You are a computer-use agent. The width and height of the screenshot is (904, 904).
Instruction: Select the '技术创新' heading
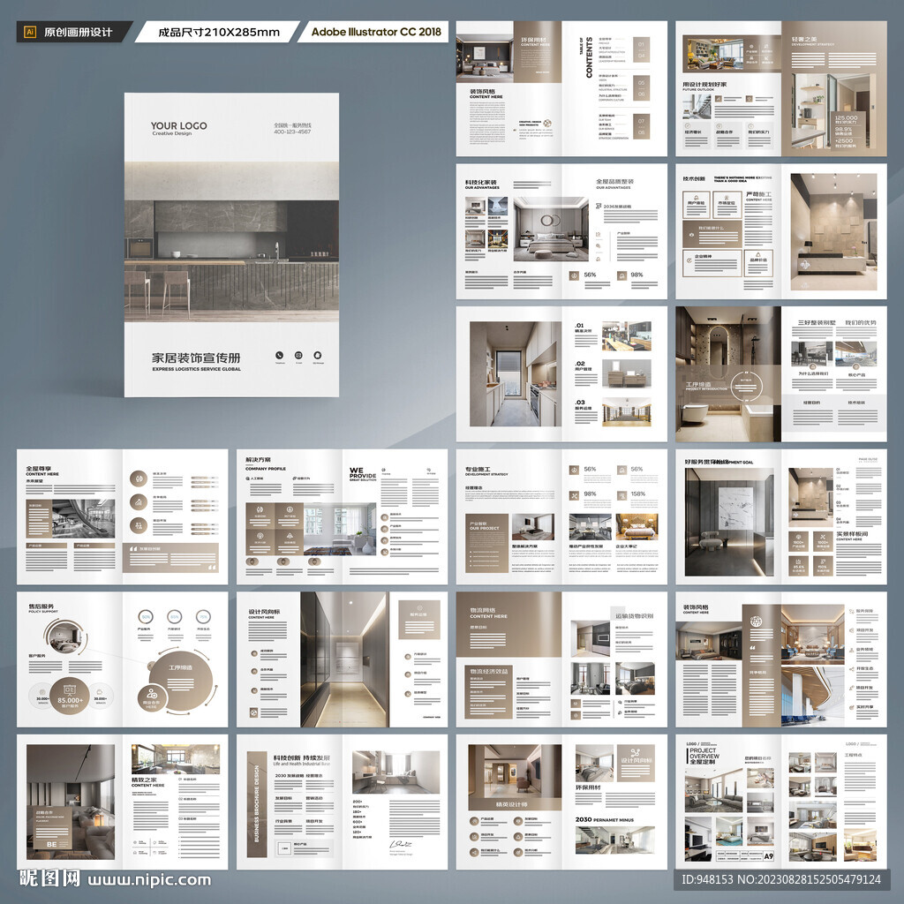pos(694,178)
